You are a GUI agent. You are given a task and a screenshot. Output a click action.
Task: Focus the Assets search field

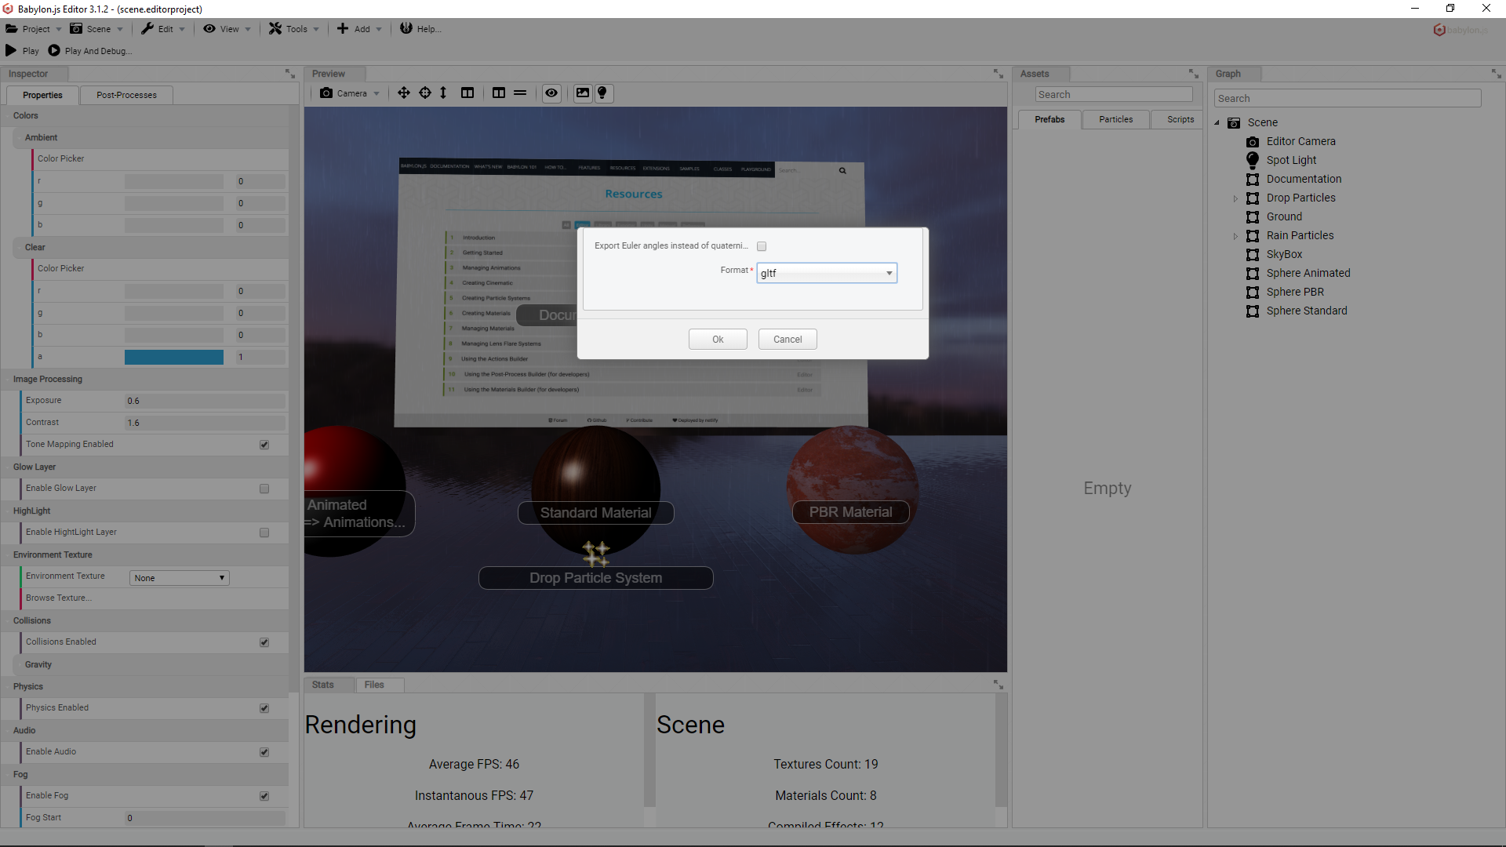coord(1114,94)
